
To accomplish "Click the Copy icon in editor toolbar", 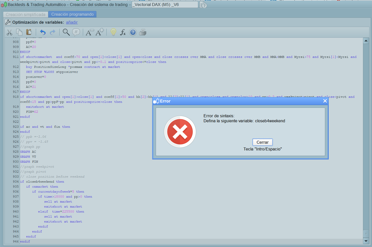I will pos(19,32).
